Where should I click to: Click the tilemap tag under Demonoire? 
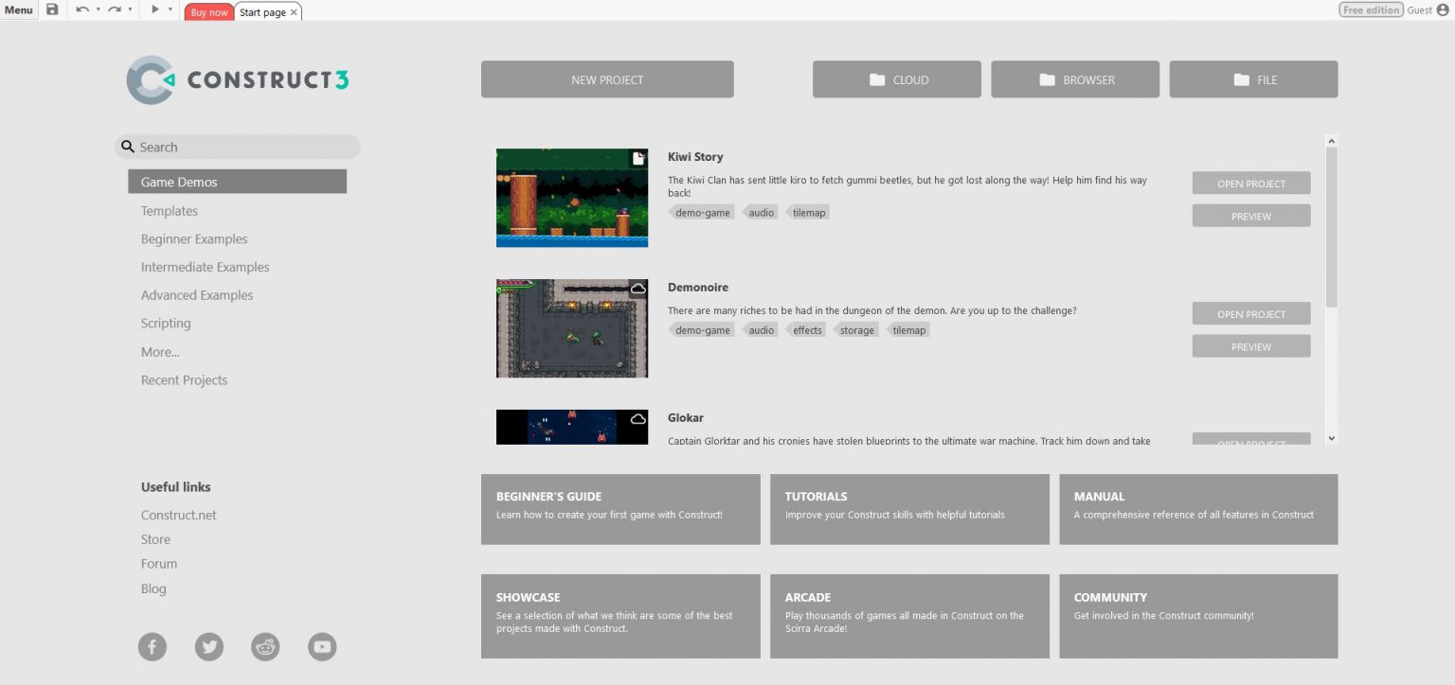[908, 330]
